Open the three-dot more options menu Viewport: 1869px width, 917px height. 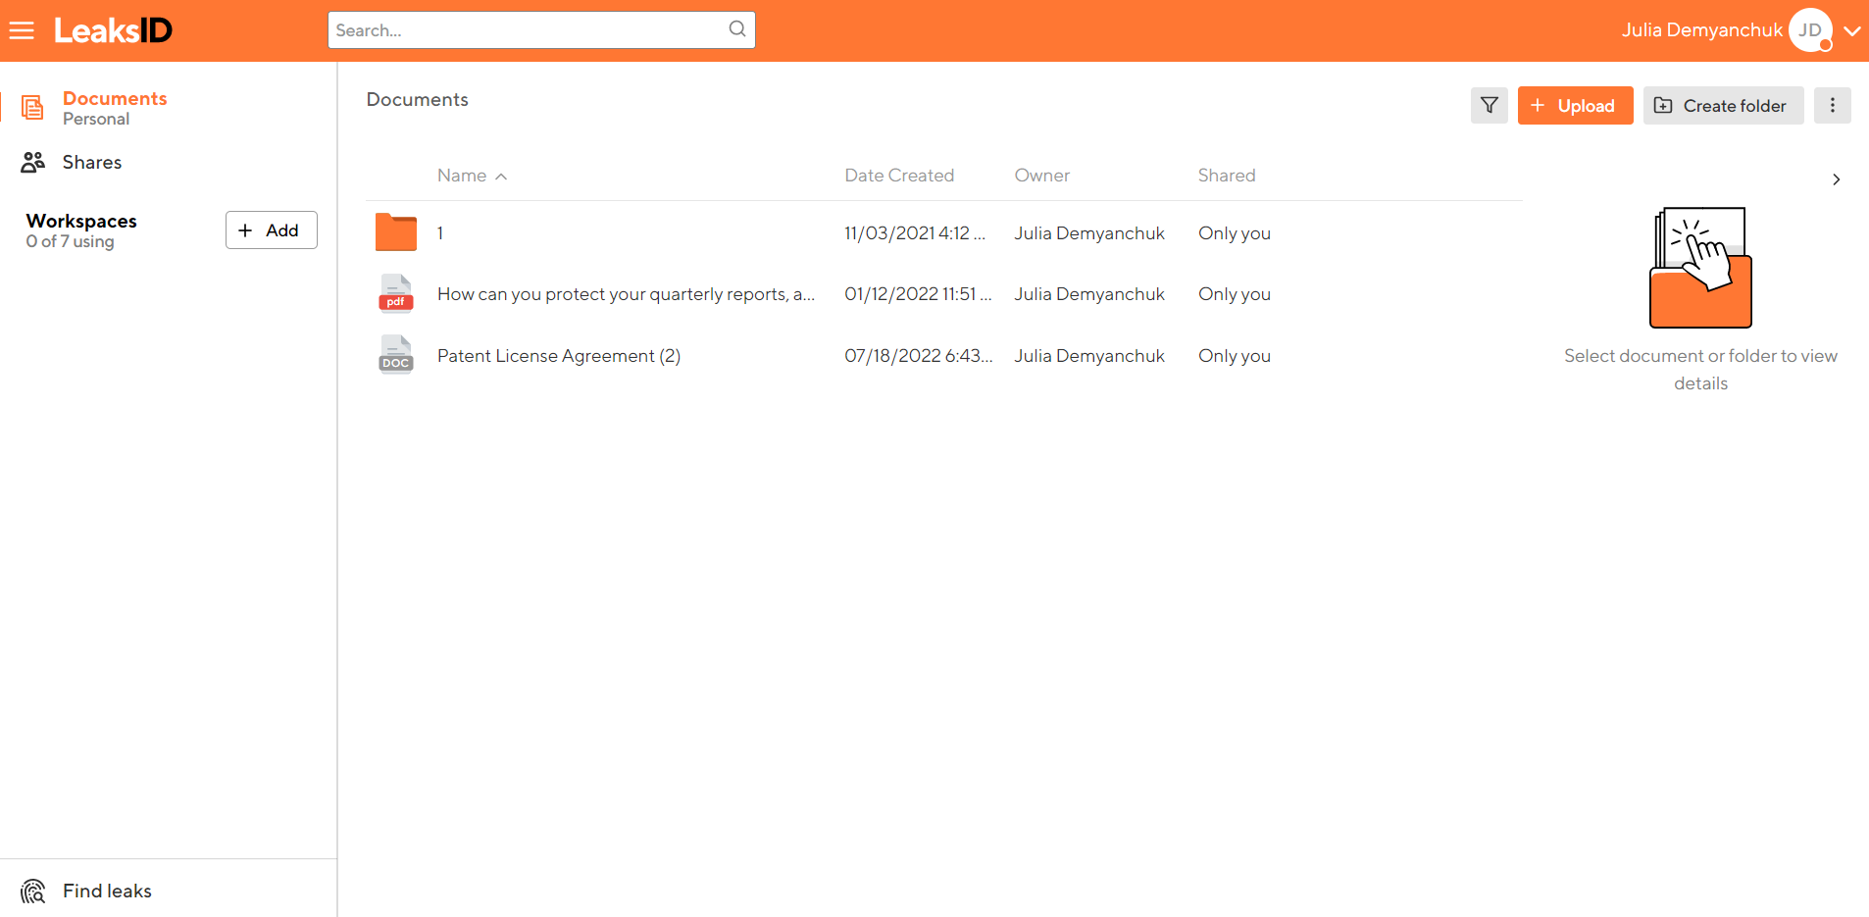[1832, 105]
